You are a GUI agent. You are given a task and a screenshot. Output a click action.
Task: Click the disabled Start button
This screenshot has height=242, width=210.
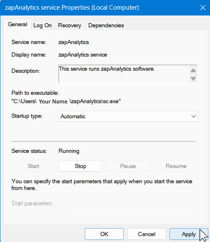point(33,166)
